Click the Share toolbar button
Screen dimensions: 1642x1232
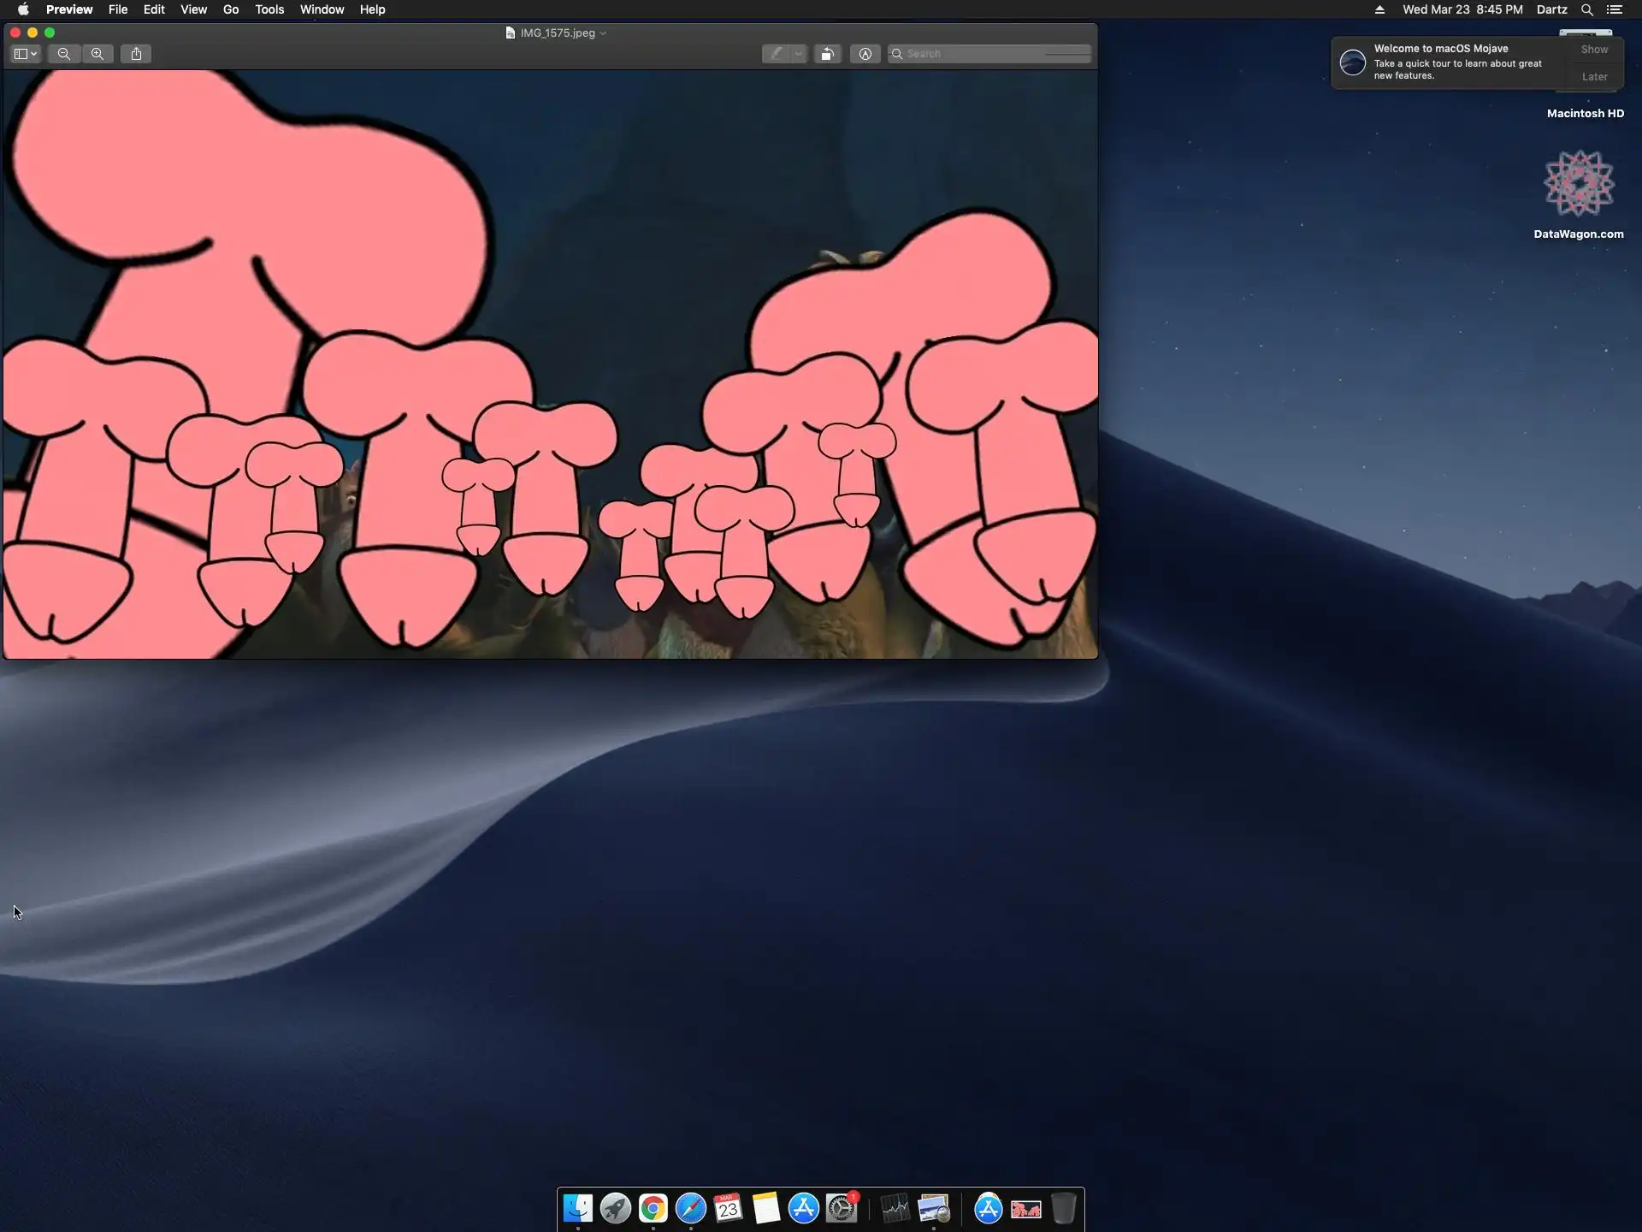(x=136, y=54)
